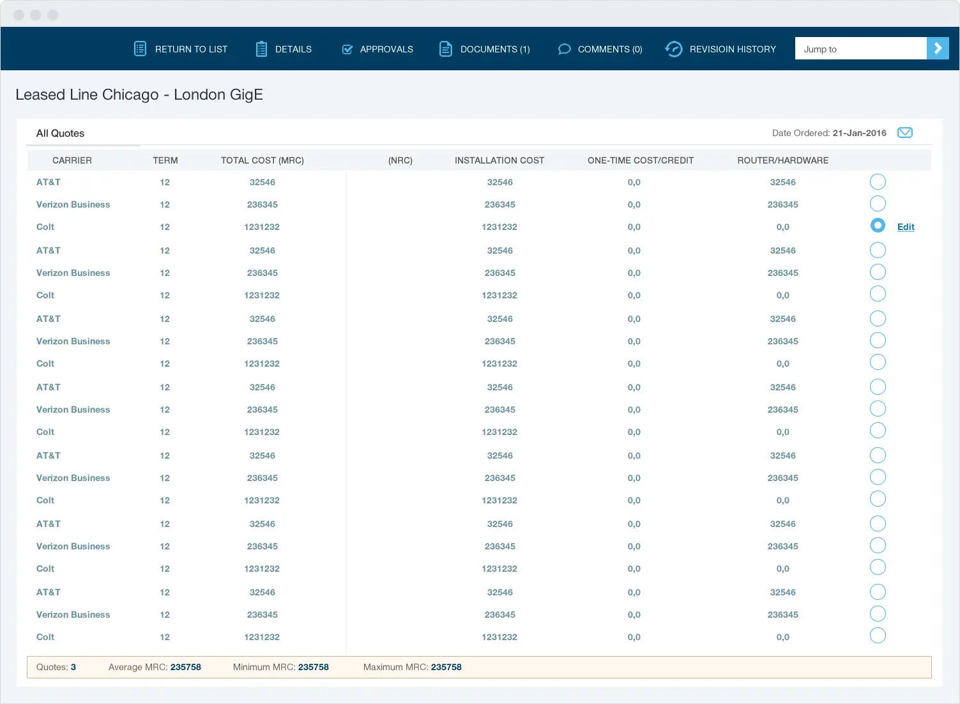Open the first Verizon Business carrier link
The width and height of the screenshot is (960, 704).
[73, 204]
